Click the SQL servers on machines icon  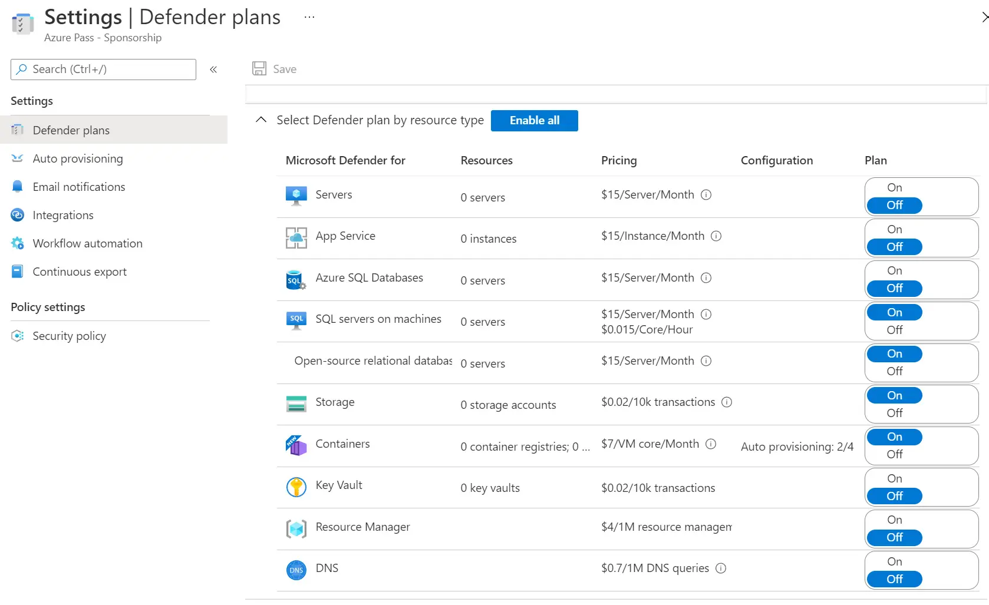tap(296, 320)
